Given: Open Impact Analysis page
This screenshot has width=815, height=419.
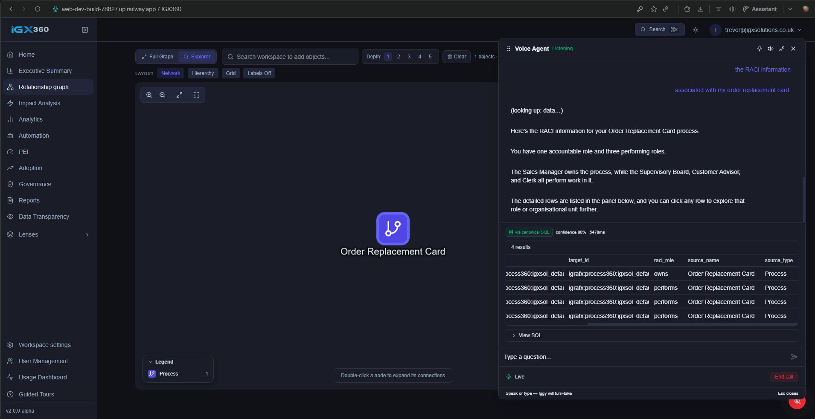Looking at the screenshot, I should pos(48,103).
